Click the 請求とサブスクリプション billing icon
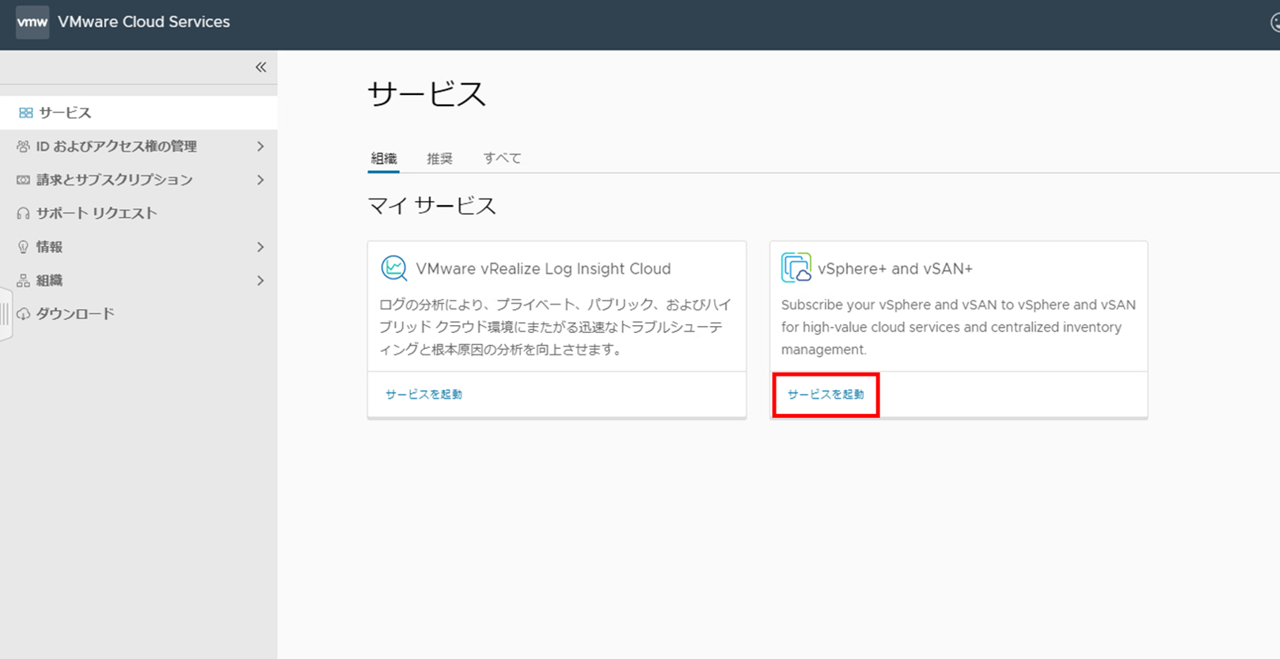1280x659 pixels. (x=23, y=180)
